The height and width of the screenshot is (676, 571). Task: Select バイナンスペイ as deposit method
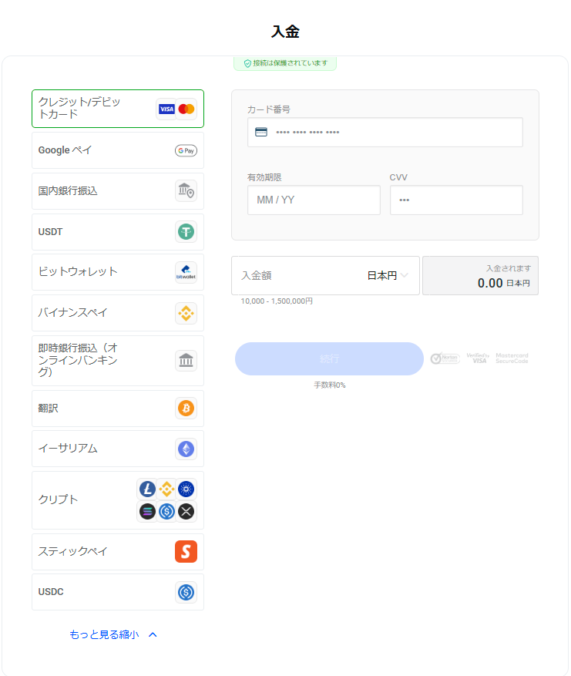point(117,313)
